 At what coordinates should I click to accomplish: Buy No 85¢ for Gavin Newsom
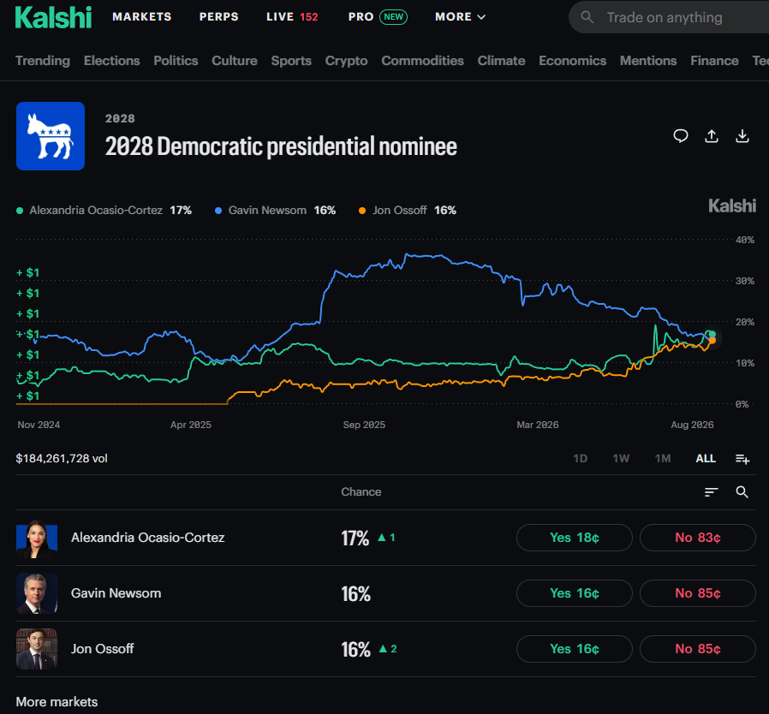(x=697, y=593)
